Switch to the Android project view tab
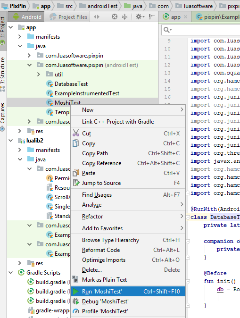Image resolution: width=240 pixels, height=318 pixels. [26, 17]
